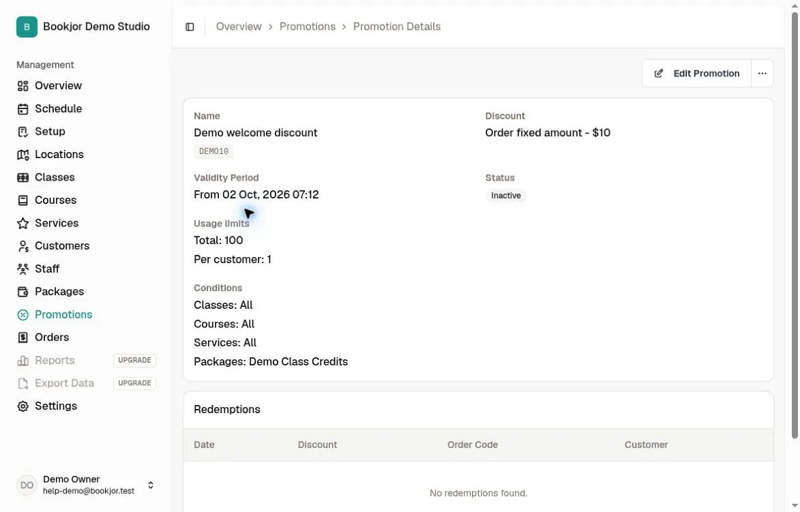This screenshot has height=512, width=800.
Task: Click the Customers person icon
Action: click(23, 246)
